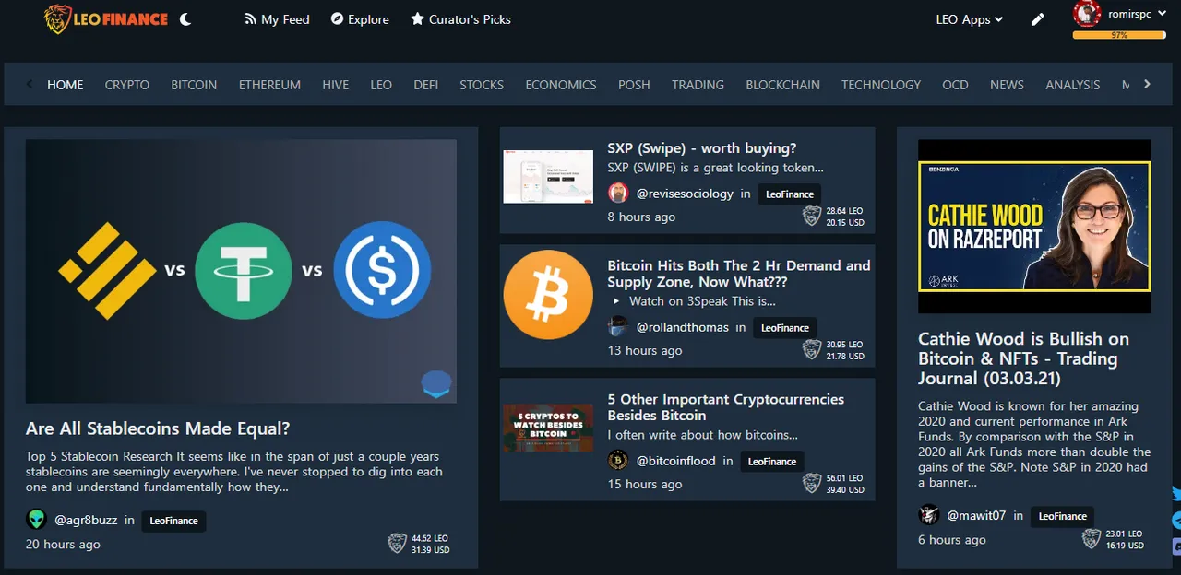Screen dimensions: 1181x575
Task: Expand the LEO Apps dropdown
Action: tap(969, 19)
